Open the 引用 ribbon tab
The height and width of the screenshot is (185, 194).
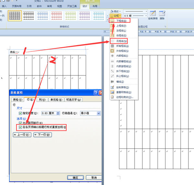point(29,6)
